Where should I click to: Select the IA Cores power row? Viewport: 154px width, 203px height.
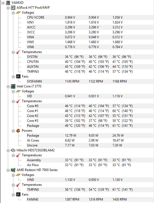pyautogui.click(x=90, y=140)
